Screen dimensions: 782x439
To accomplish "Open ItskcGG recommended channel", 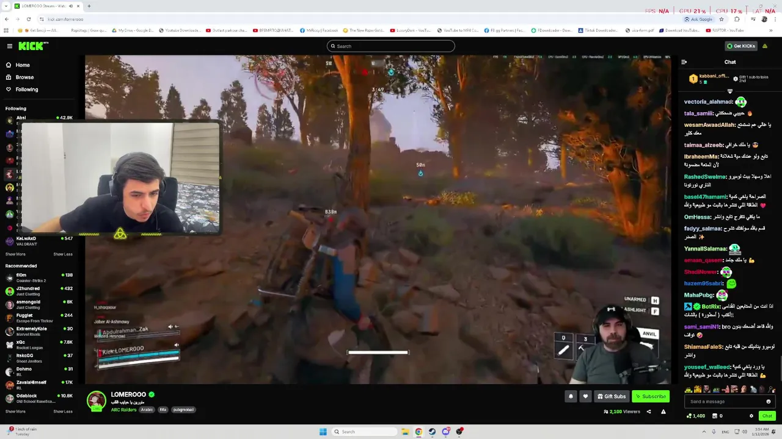I will pyautogui.click(x=40, y=358).
